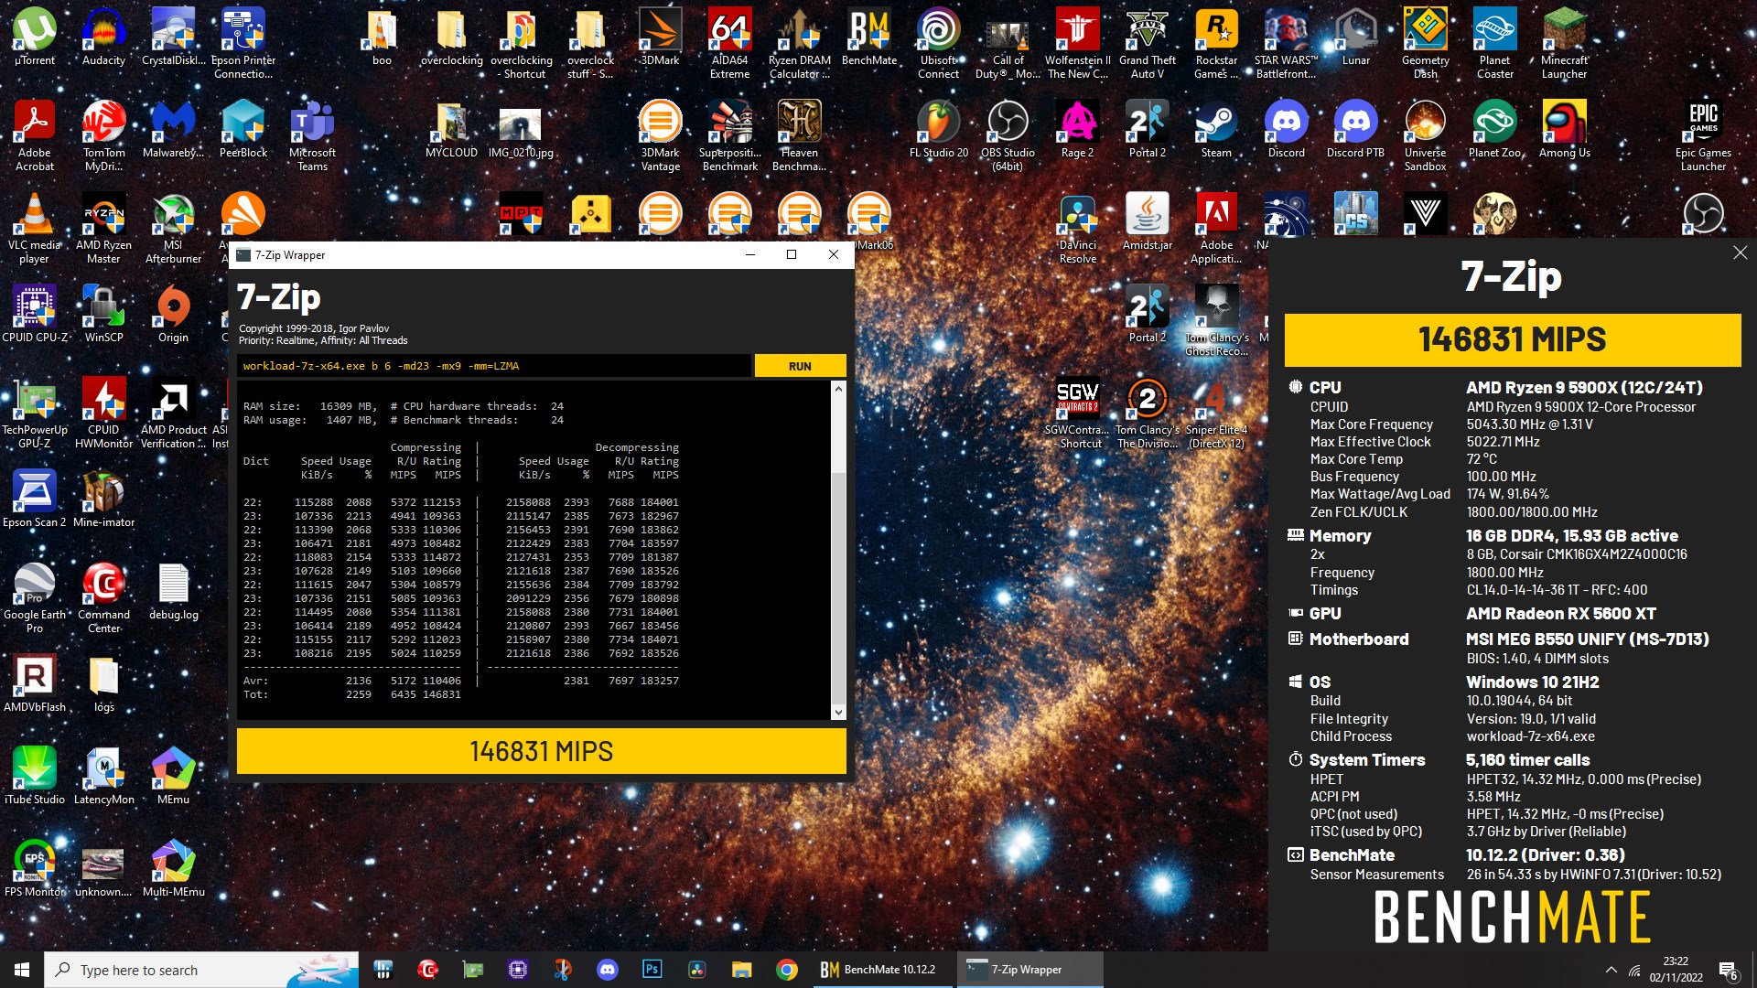Screen dimensions: 1757x988
Task: Open the Microsoft Teams desktop icon
Action: click(x=312, y=135)
